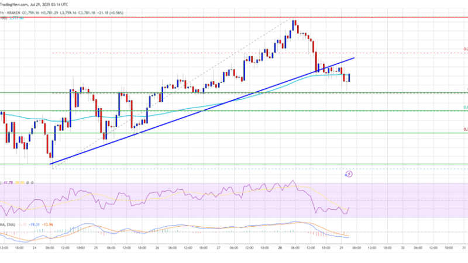Click the MACD value -19.31

[35, 224]
